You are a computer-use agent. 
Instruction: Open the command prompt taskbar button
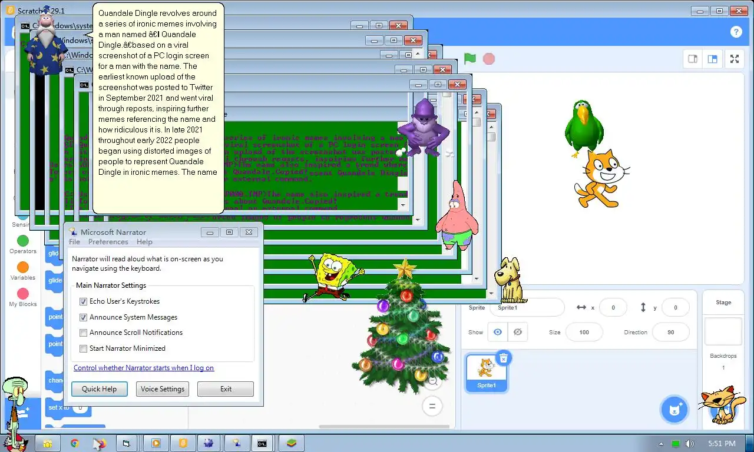coord(263,443)
